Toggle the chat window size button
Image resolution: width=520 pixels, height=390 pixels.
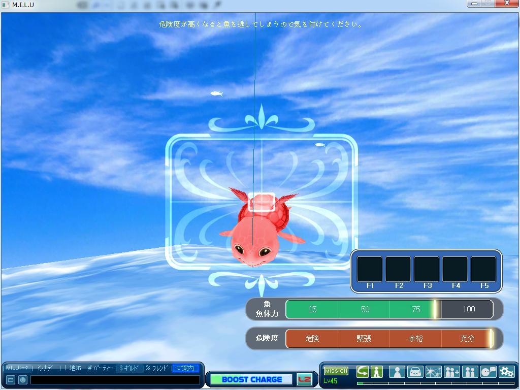(10, 380)
